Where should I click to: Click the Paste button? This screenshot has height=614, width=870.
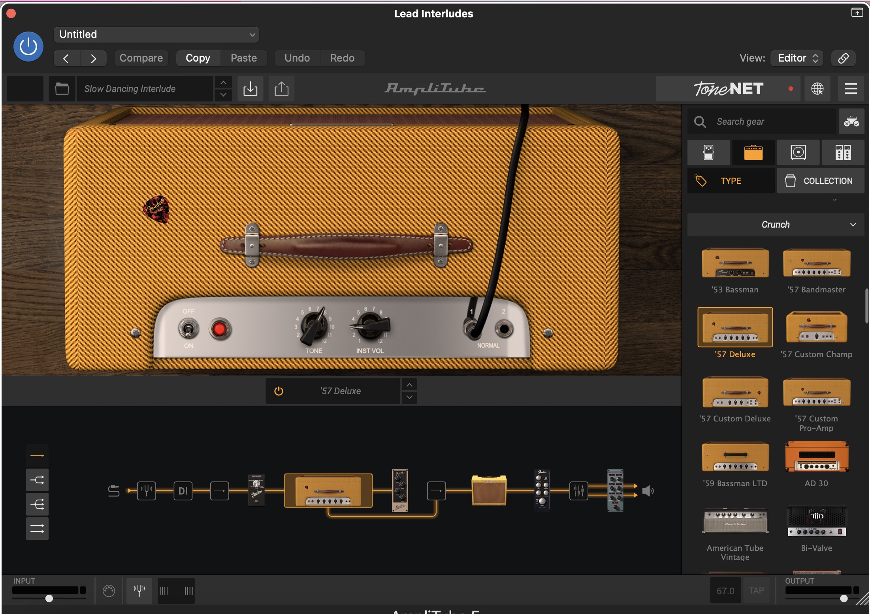(244, 58)
